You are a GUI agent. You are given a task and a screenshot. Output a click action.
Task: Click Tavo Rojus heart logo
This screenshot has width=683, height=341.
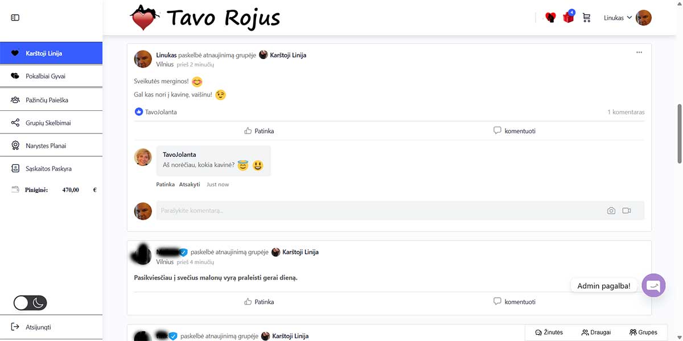pyautogui.click(x=142, y=18)
